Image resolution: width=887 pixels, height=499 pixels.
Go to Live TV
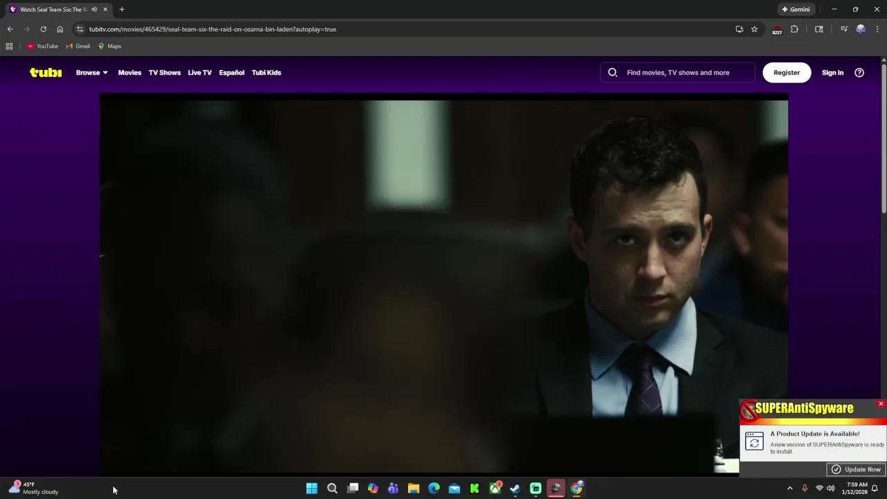coord(200,73)
